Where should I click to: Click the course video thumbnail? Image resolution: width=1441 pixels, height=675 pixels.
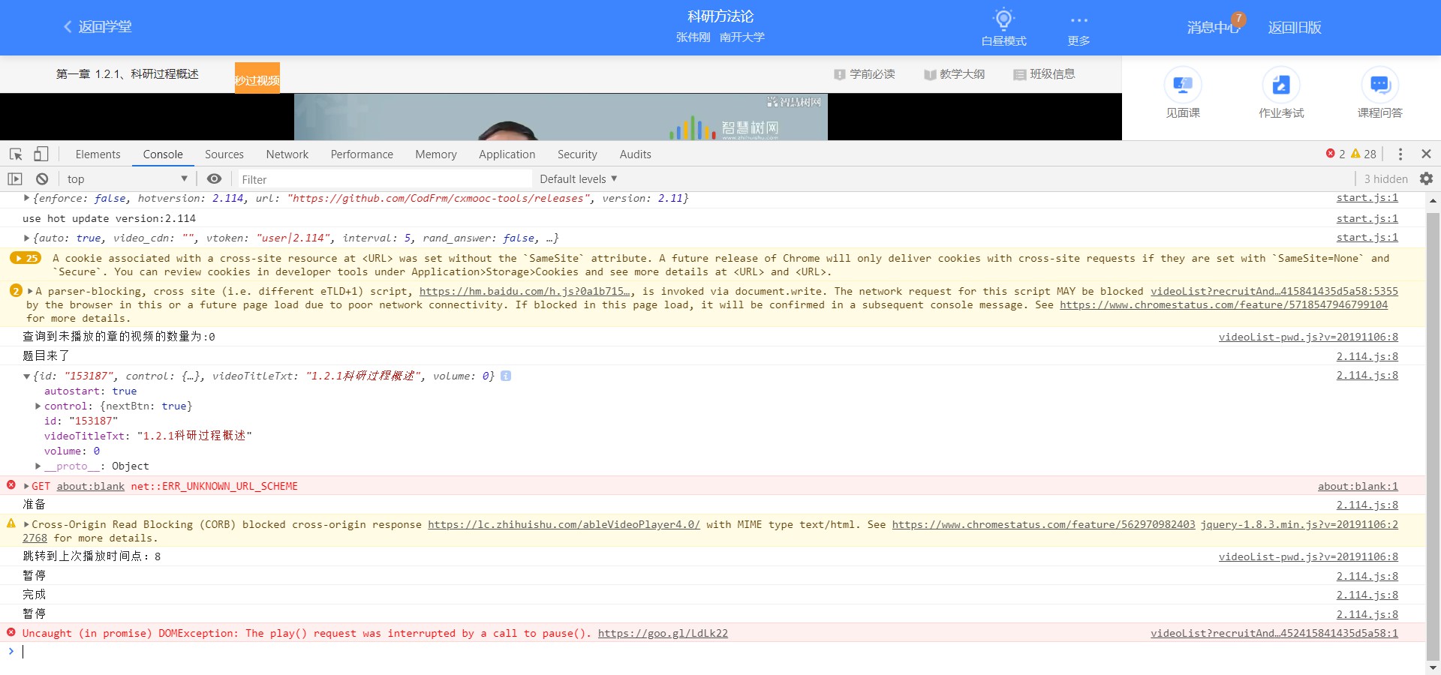[561, 117]
